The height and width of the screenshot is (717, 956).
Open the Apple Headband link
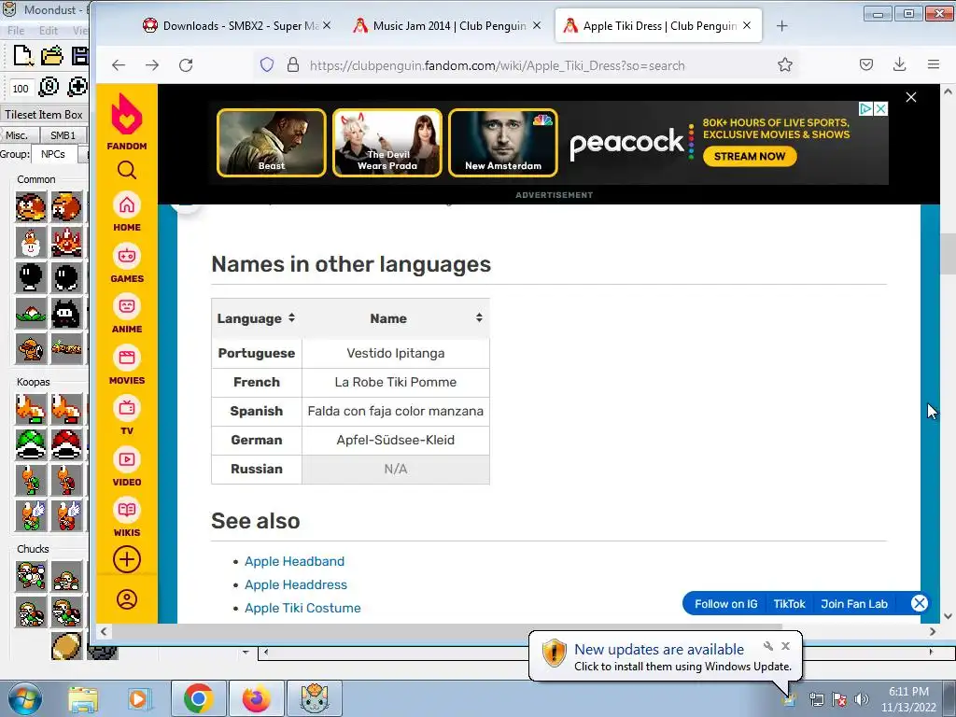[294, 561]
